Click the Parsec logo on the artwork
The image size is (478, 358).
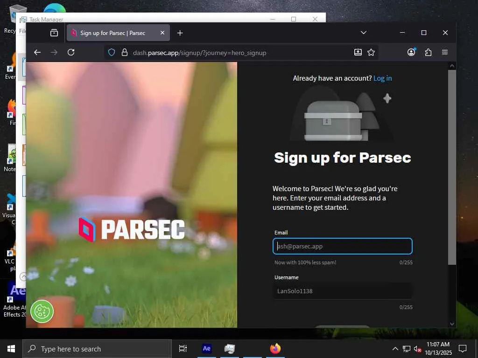point(132,229)
